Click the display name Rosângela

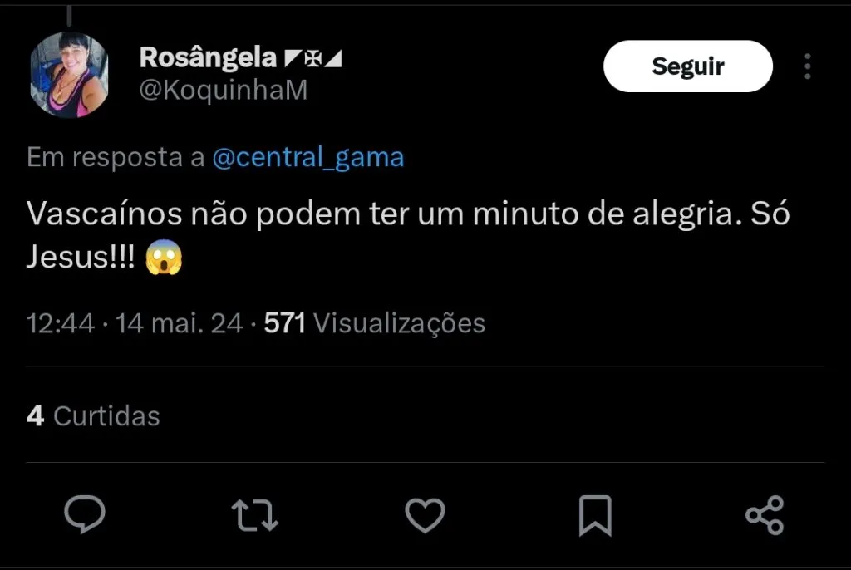pos(208,57)
